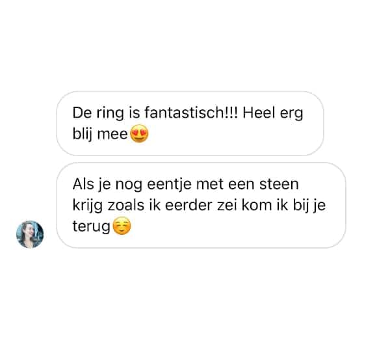Click the word 'zoals' in second message
The image size is (390, 337).
(x=126, y=205)
